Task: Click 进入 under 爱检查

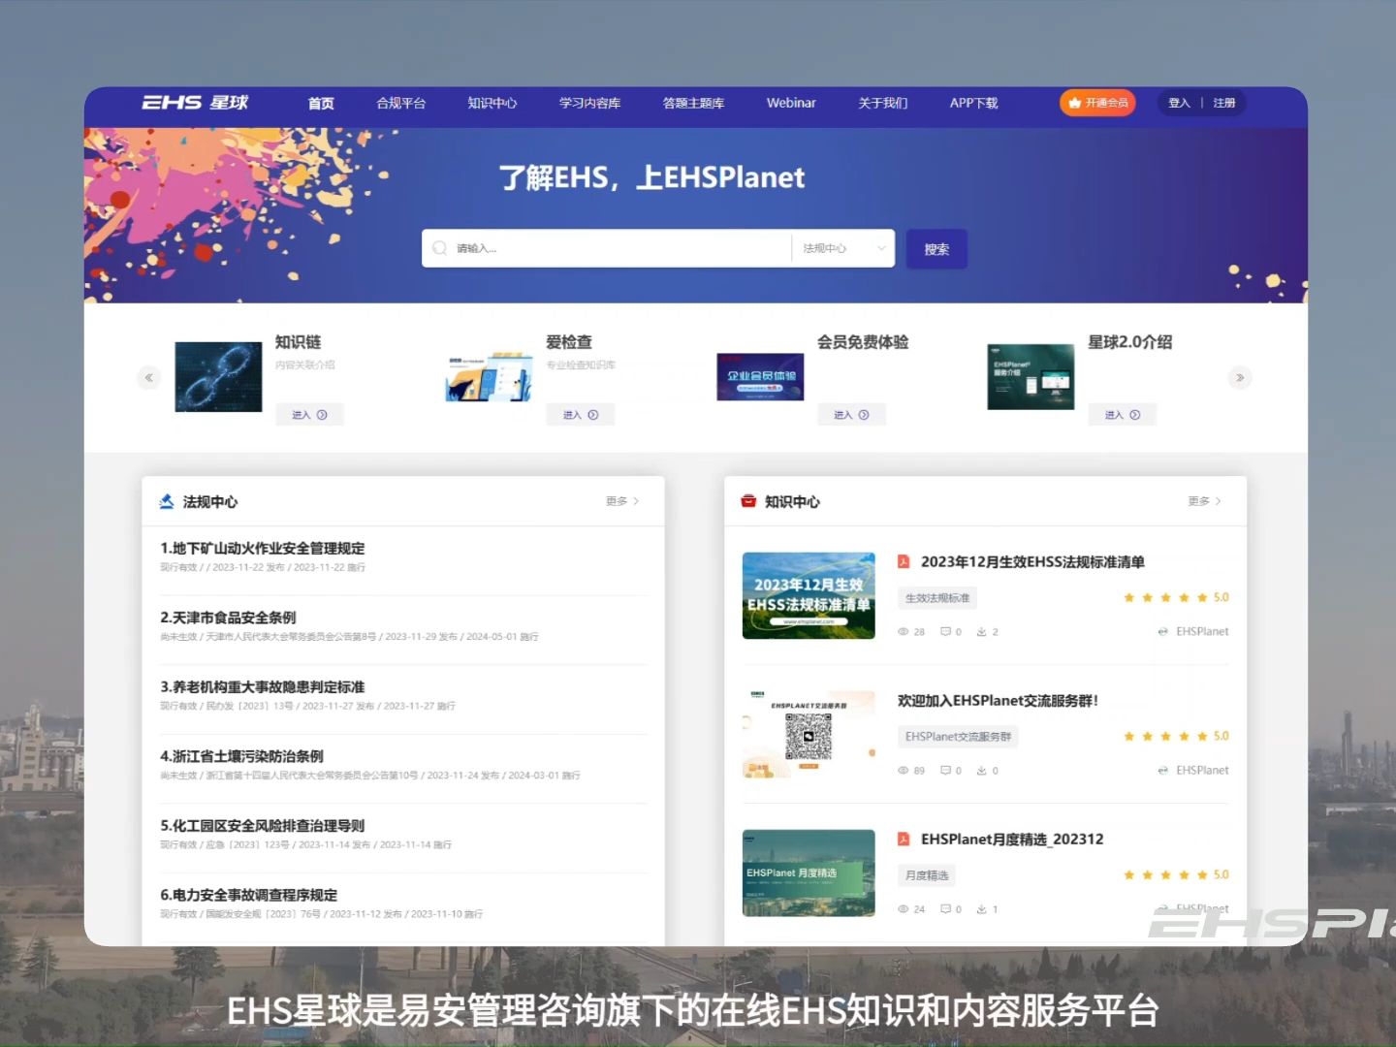Action: (581, 415)
